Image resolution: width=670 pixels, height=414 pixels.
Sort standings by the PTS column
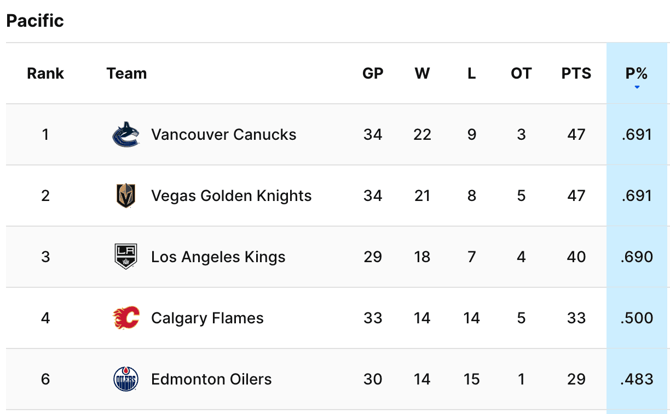576,73
